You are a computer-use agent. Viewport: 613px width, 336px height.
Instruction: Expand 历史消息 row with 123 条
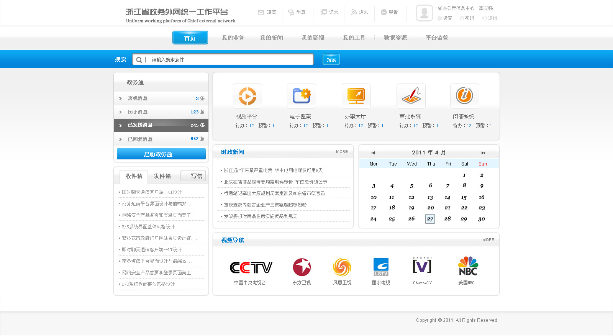161,112
